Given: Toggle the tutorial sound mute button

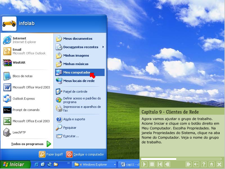Looking at the screenshot, I should [196, 164].
